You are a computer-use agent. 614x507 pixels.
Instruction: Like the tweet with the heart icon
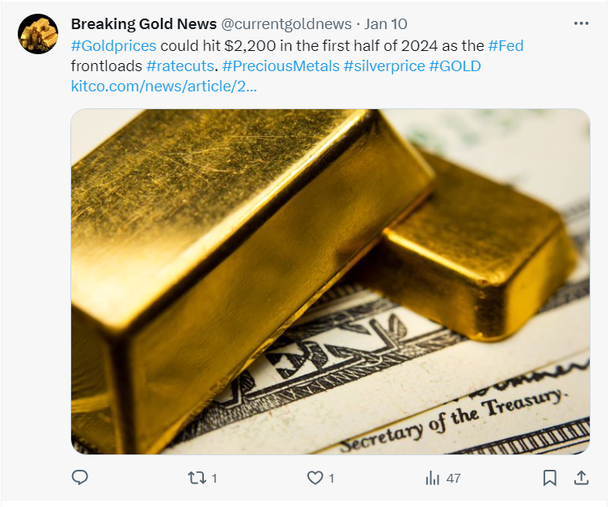[x=315, y=478]
